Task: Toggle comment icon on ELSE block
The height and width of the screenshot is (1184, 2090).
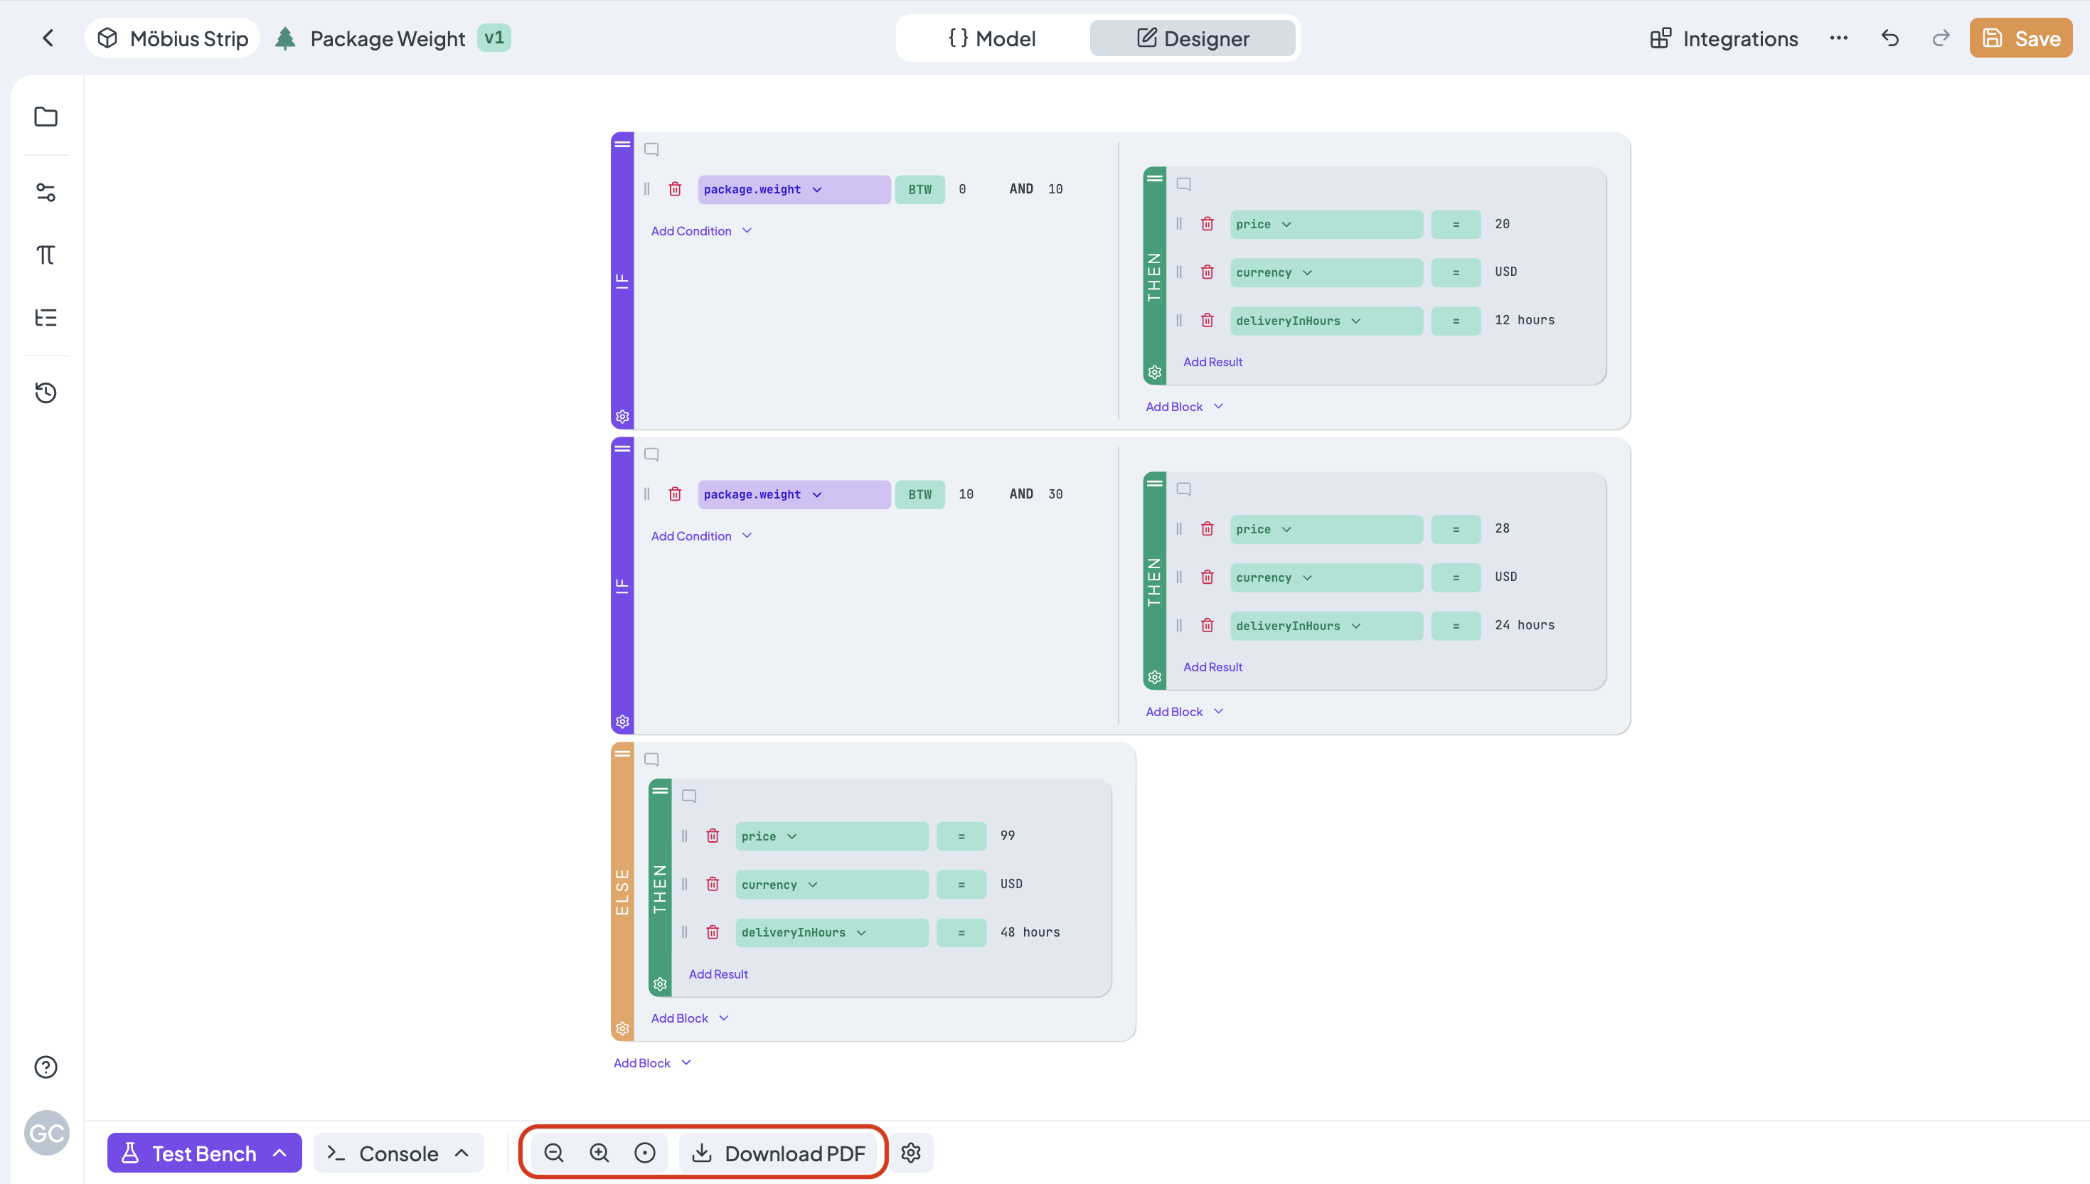Action: pos(651,759)
